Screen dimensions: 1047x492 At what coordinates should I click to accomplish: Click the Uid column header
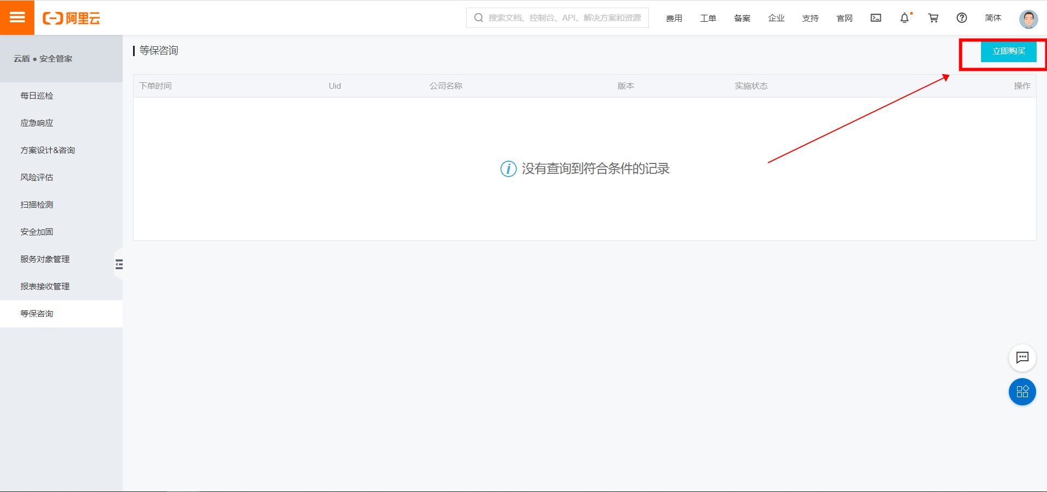click(335, 86)
